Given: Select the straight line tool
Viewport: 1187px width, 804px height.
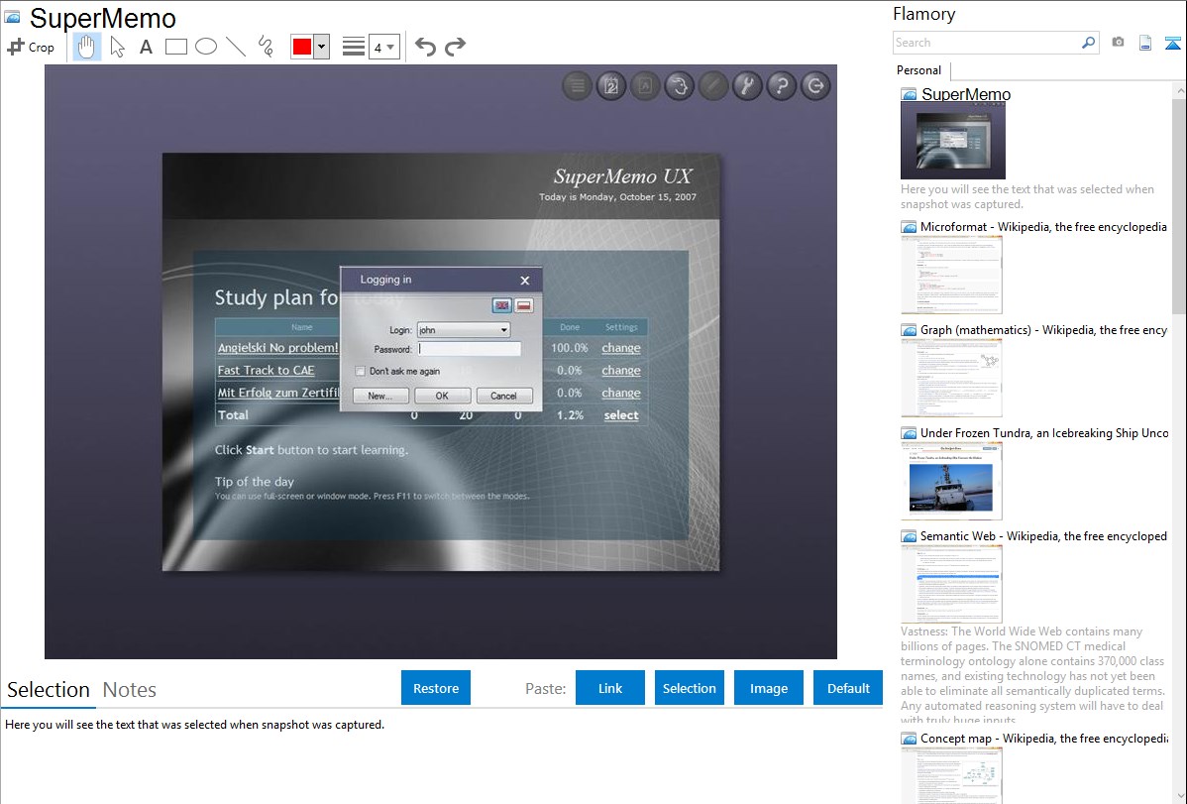Looking at the screenshot, I should click(x=236, y=47).
